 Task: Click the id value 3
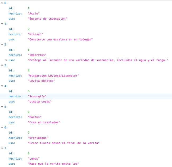pos(29,50)
